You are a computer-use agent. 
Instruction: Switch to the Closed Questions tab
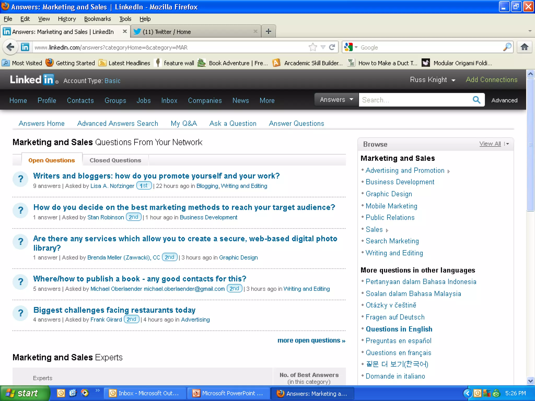coord(115,160)
